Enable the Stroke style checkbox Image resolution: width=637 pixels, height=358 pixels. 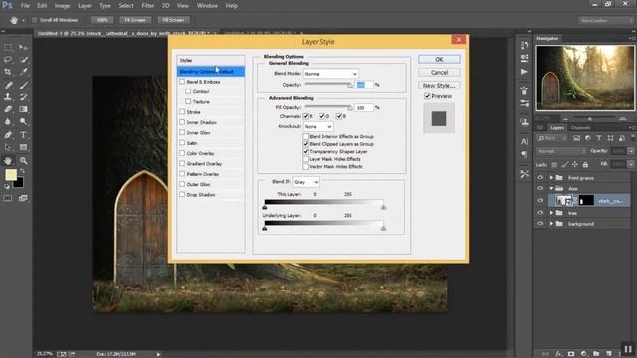[x=182, y=112]
